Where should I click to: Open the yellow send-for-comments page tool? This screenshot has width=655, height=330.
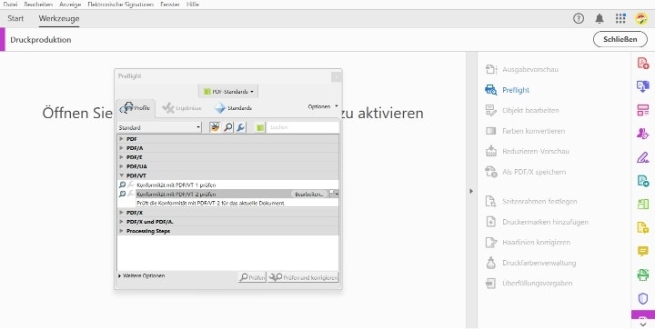click(642, 228)
